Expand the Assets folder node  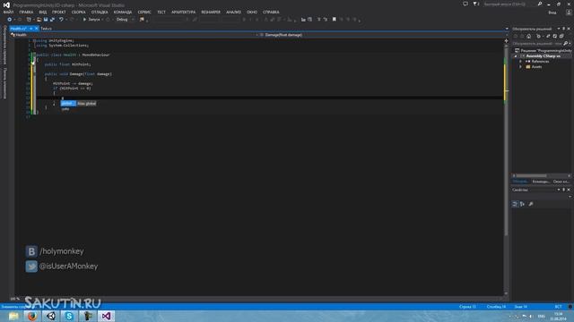pyautogui.click(x=520, y=67)
